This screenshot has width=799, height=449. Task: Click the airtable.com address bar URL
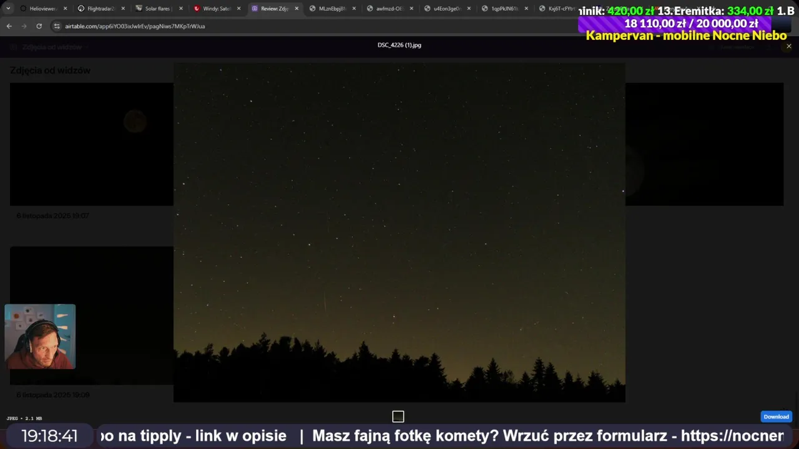click(x=135, y=26)
